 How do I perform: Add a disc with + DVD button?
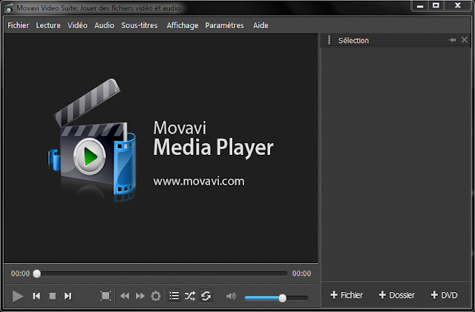coord(444,295)
